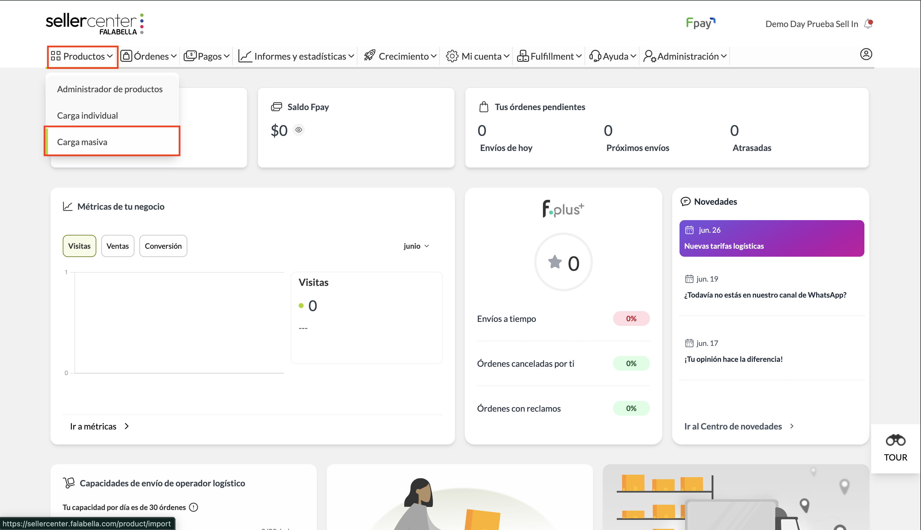The width and height of the screenshot is (921, 530).
Task: Click the Fulfillment boxes icon
Action: click(523, 56)
